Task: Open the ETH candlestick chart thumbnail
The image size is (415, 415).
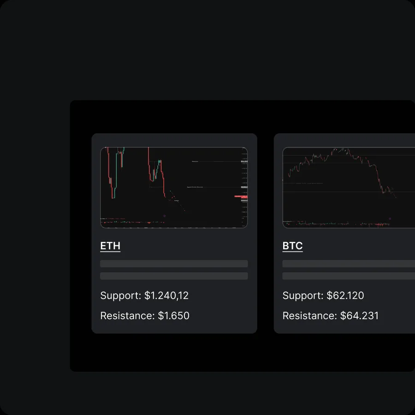Action: pos(174,187)
